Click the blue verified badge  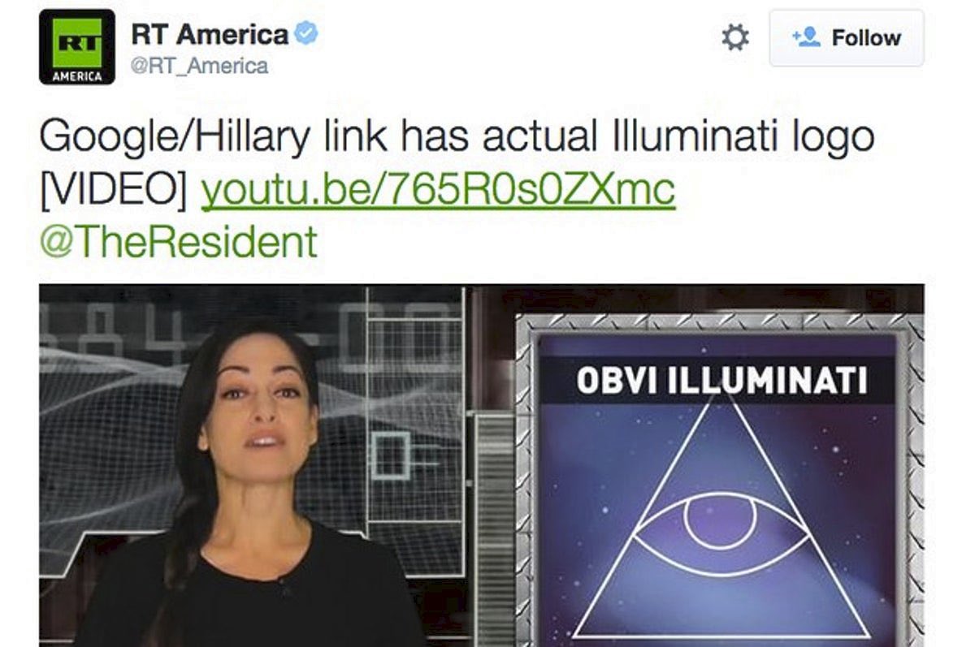click(x=306, y=34)
